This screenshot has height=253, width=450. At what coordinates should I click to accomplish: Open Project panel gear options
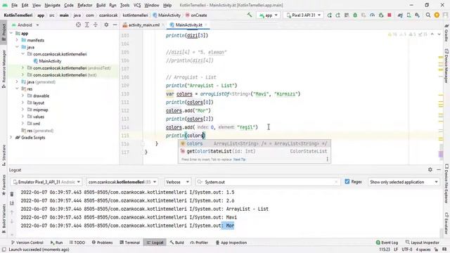coord(106,25)
